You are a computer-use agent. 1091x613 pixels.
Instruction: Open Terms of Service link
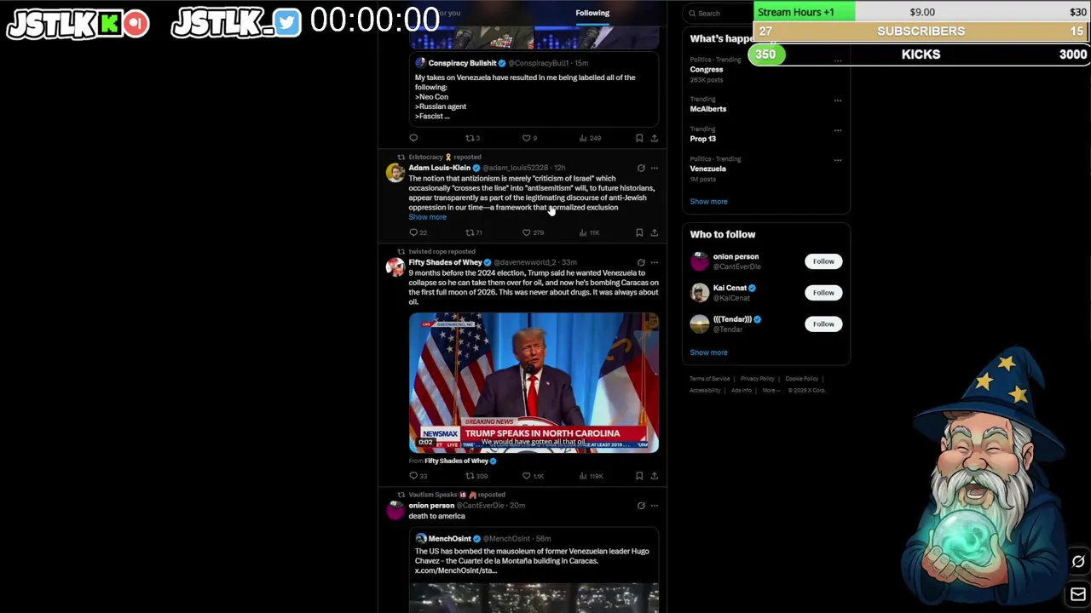coord(709,379)
